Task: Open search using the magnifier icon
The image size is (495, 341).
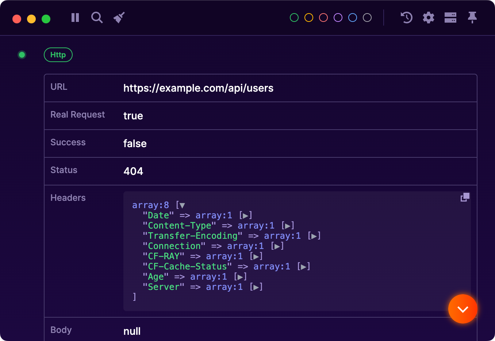Action: click(x=97, y=17)
